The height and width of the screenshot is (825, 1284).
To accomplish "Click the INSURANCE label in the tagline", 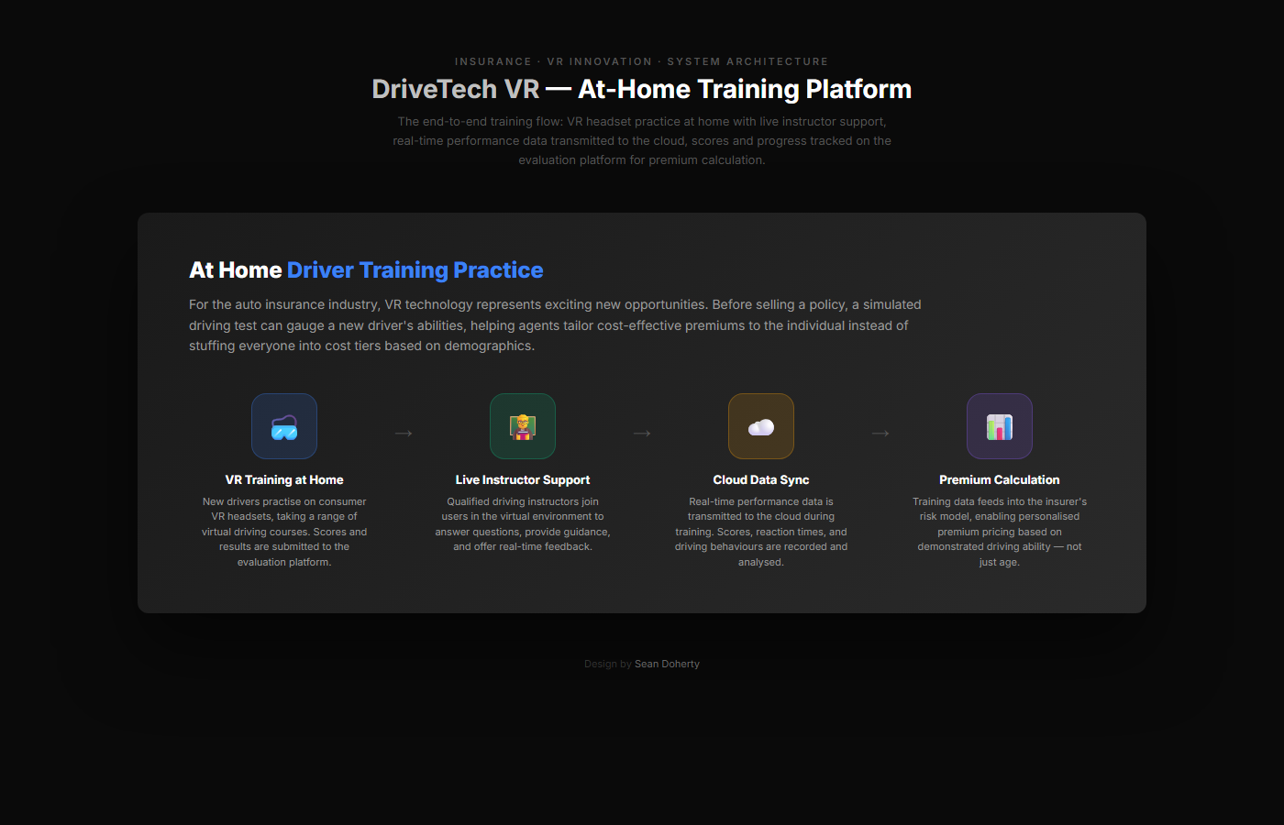I will (x=493, y=61).
